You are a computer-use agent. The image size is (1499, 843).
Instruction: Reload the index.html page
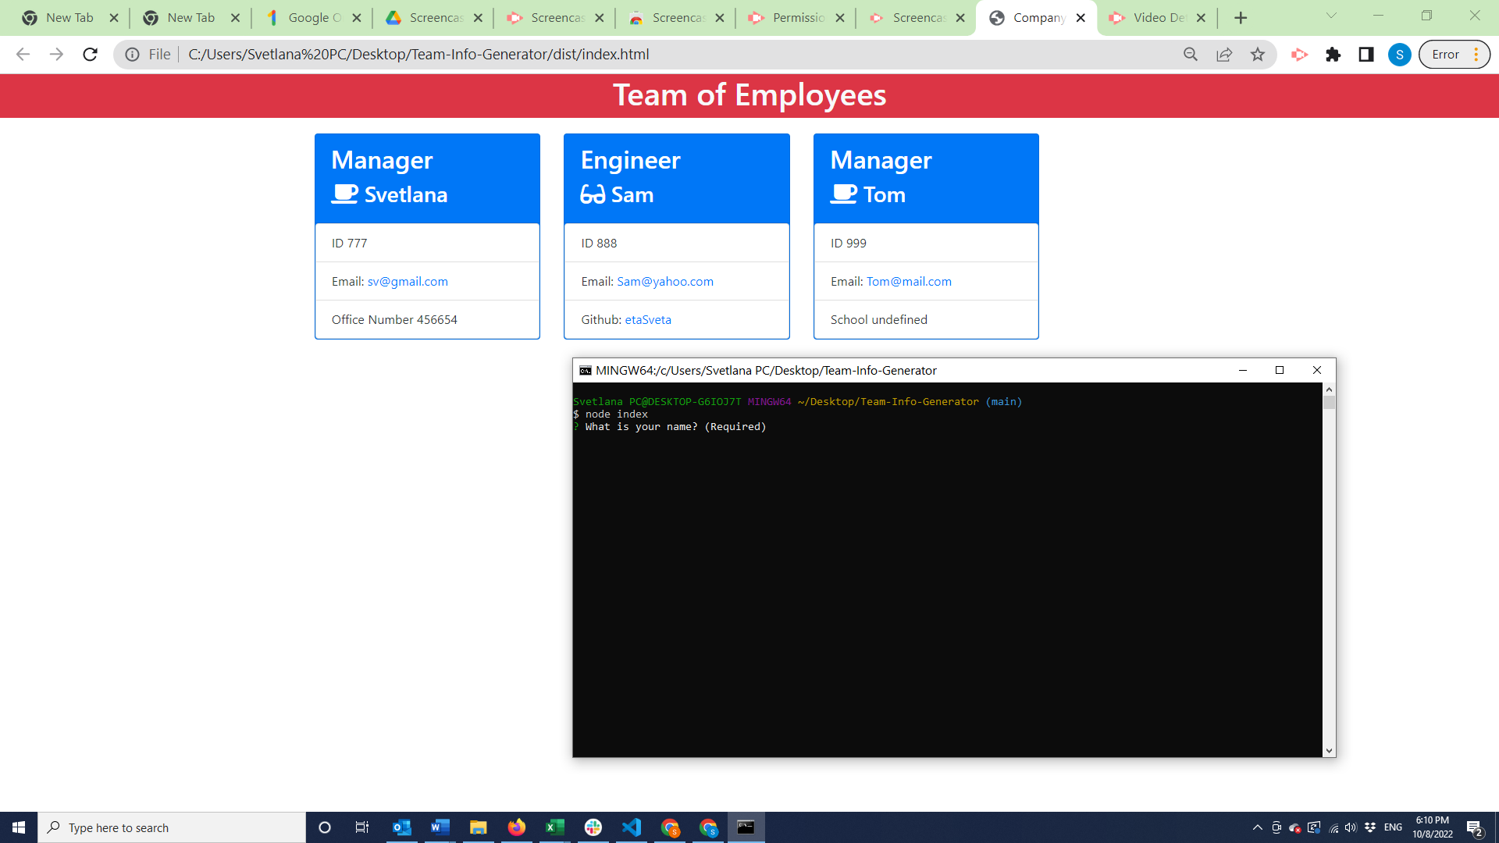point(90,55)
